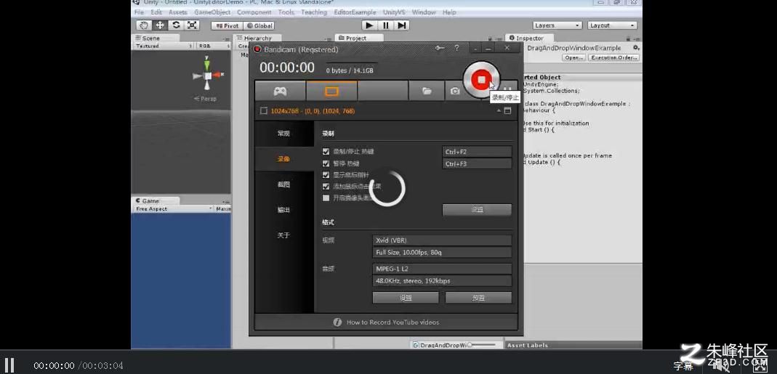Open Unity's Tools menu

(x=286, y=12)
